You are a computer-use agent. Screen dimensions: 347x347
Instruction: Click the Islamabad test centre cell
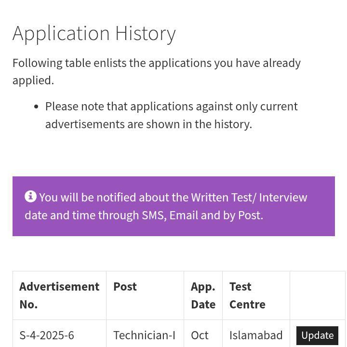click(256, 335)
